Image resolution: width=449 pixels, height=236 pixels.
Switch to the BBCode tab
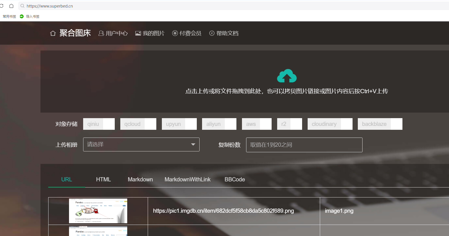coord(235,179)
